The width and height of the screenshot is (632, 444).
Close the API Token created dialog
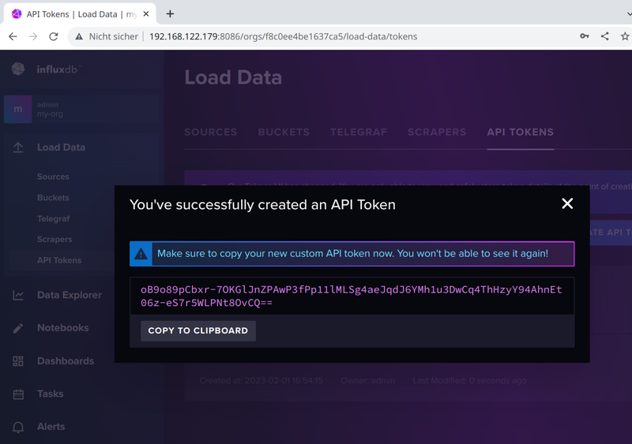tap(567, 203)
